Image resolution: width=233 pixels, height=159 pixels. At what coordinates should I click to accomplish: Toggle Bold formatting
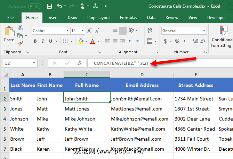35,42
